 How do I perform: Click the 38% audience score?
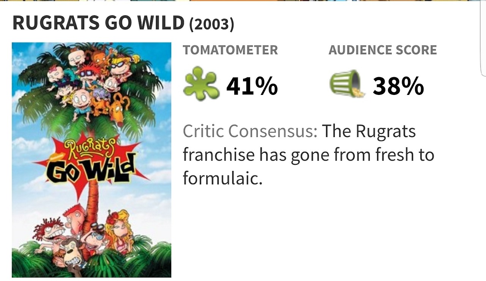click(398, 86)
